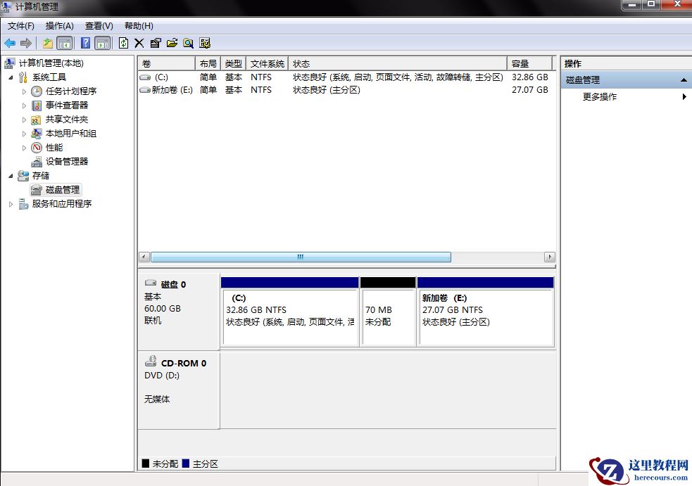Click the delete volume X icon
The image size is (692, 486).
pos(139,42)
